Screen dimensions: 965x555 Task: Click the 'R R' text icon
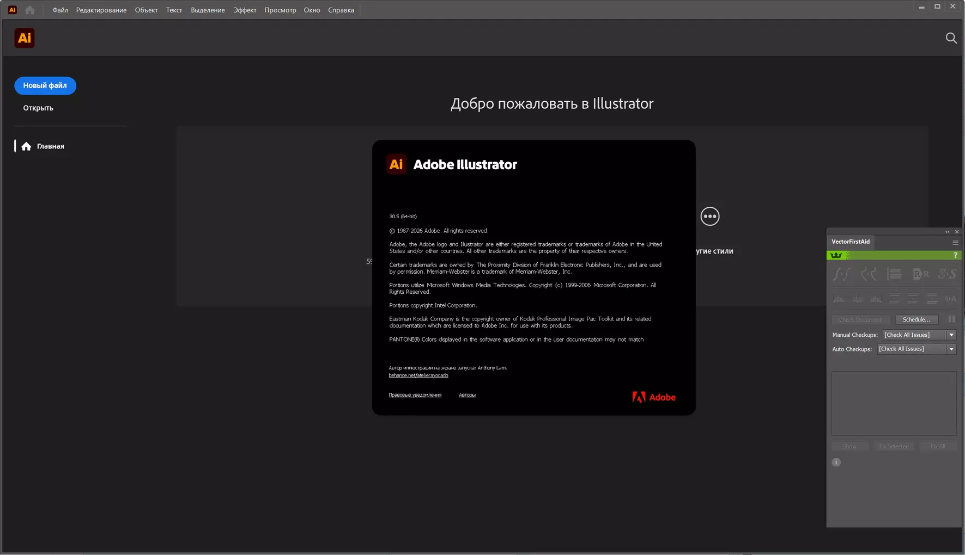(921, 274)
